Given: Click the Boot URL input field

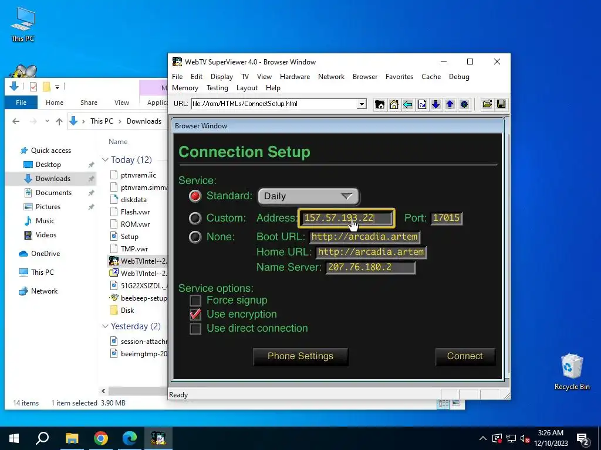Looking at the screenshot, I should [x=365, y=237].
